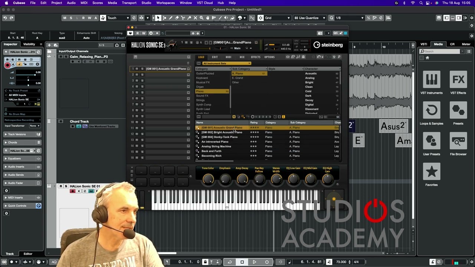Click the Undo arrow in Cubase toolbar
This screenshot has width=475, height=267.
tap(5, 18)
